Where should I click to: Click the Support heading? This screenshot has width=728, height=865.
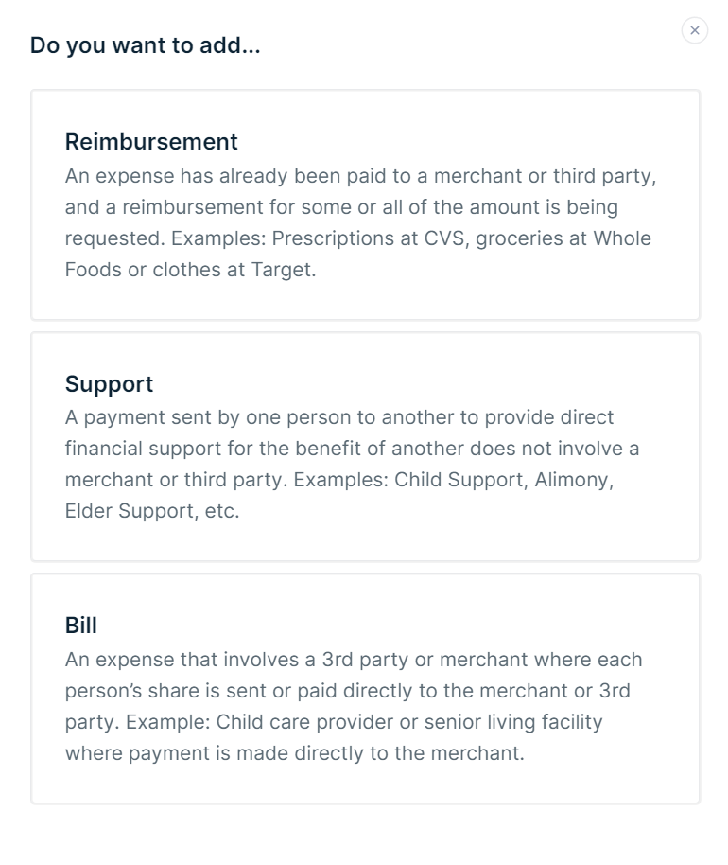109,384
